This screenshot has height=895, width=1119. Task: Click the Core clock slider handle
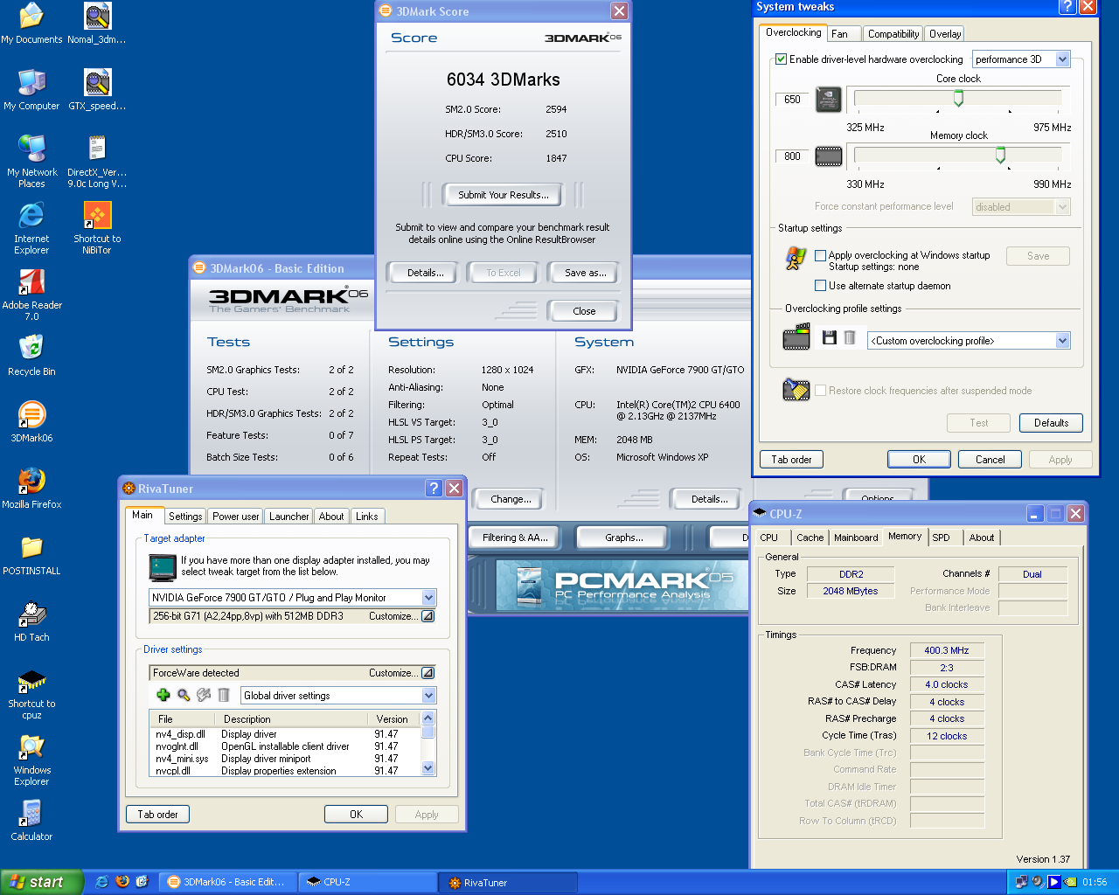point(958,99)
